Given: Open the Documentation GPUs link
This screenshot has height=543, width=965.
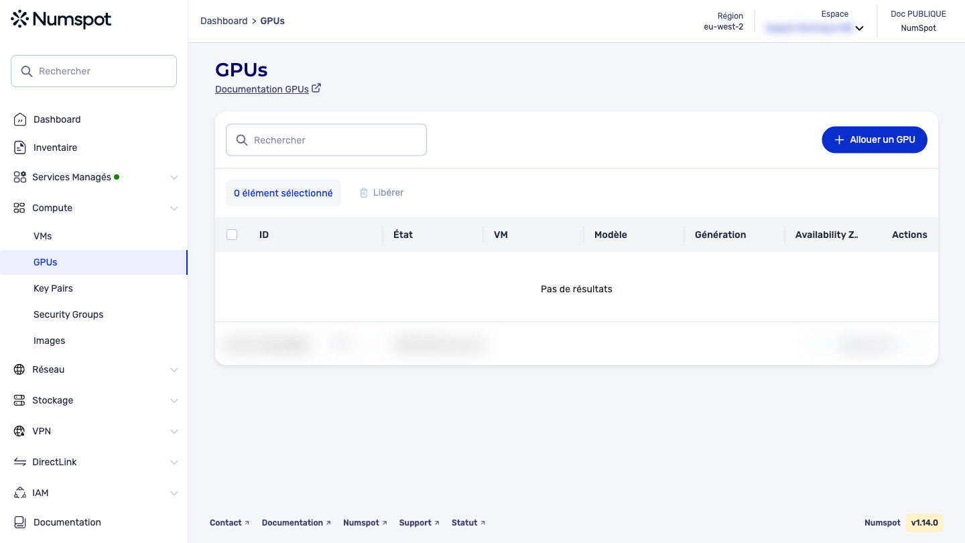Looking at the screenshot, I should 262,89.
